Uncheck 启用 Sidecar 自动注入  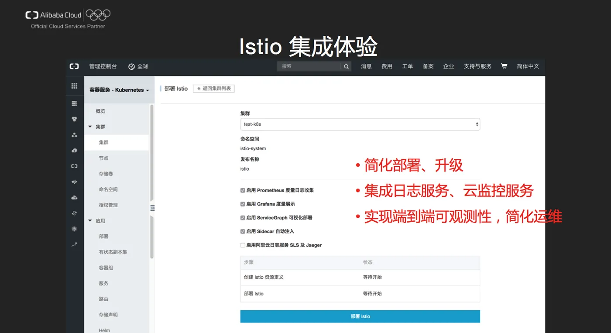[x=243, y=231]
